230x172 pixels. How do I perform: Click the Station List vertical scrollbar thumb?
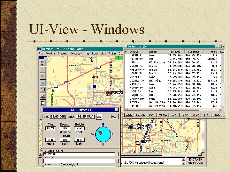pyautogui.click(x=223, y=68)
